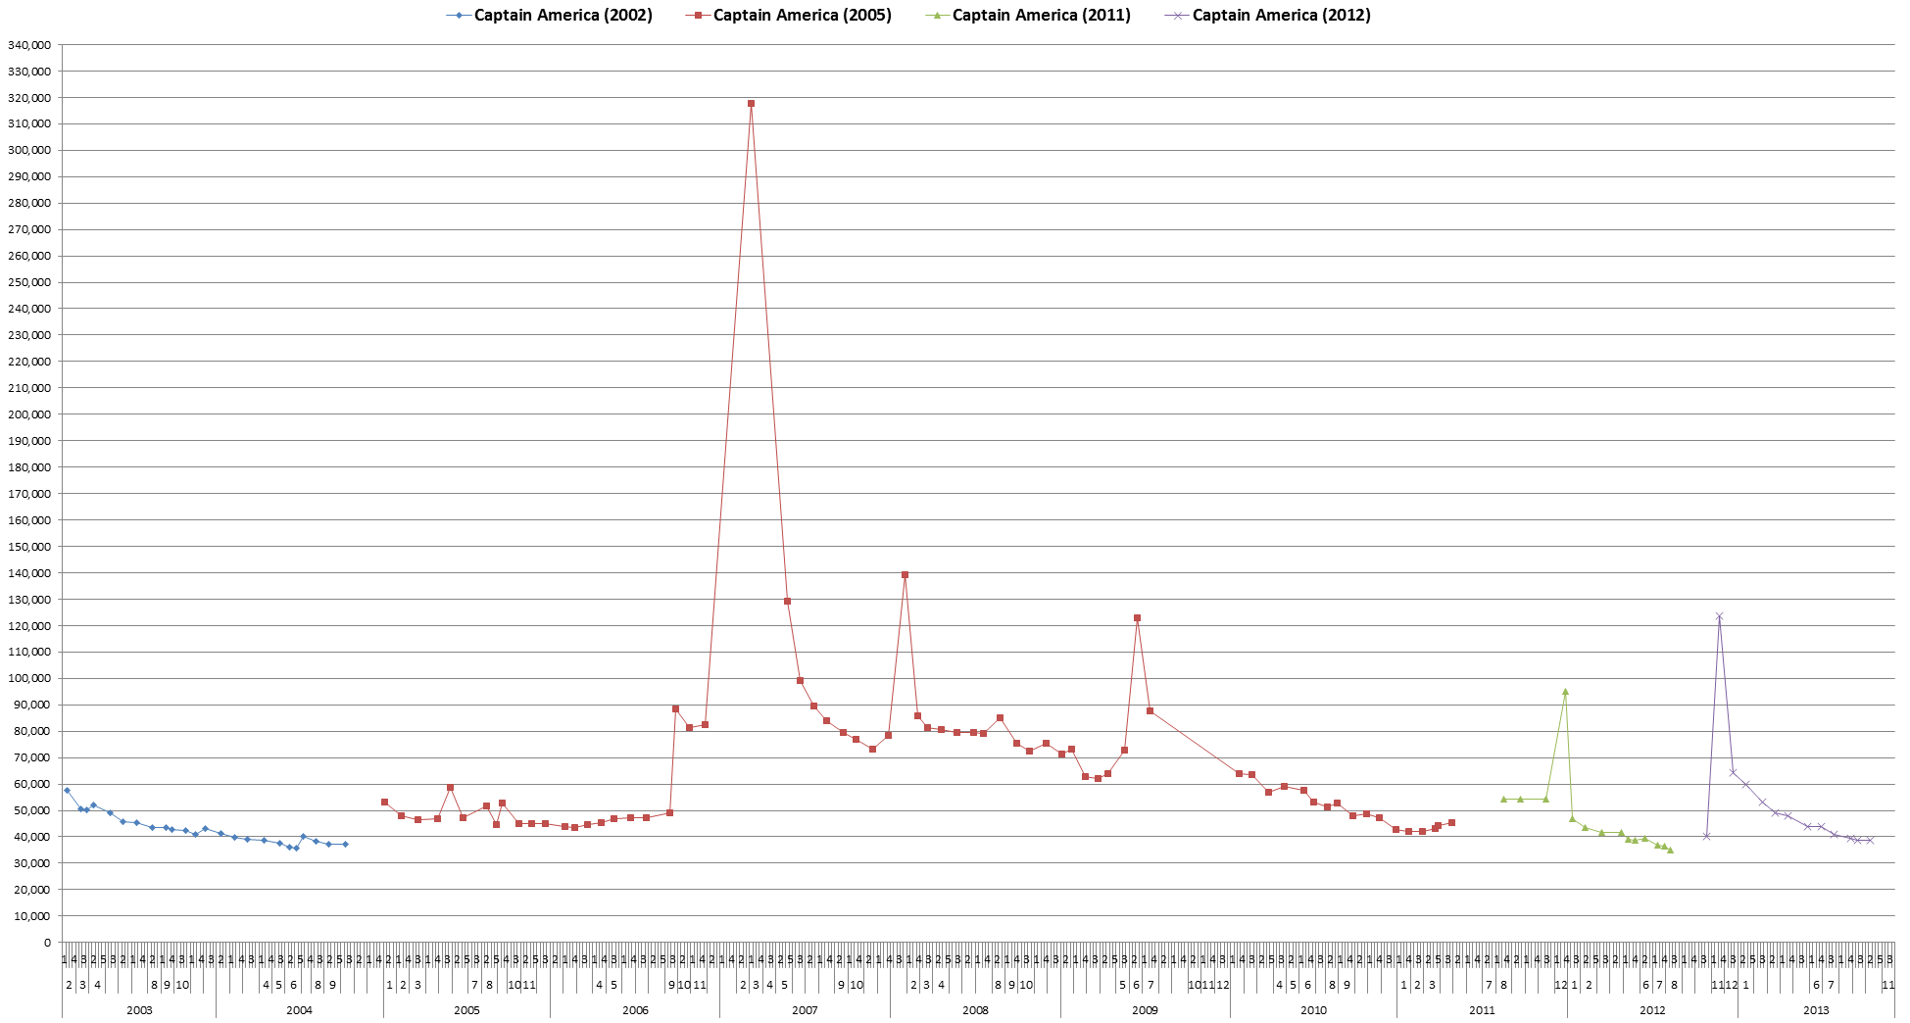Click the 2010 year label

1313,1010
